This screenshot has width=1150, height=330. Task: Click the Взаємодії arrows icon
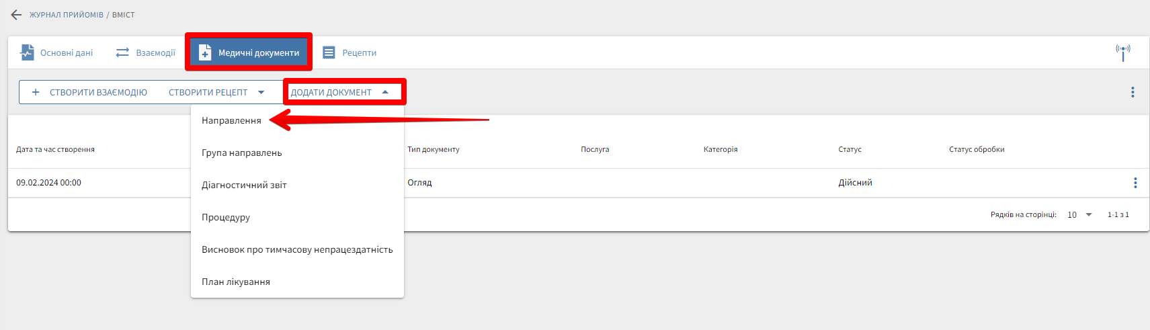[122, 52]
